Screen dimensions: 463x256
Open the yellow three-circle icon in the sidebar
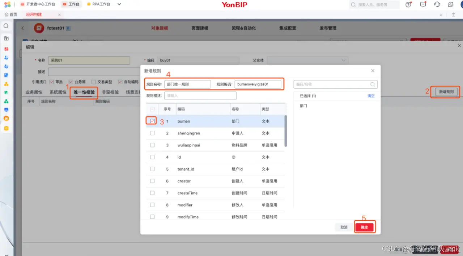[6, 84]
